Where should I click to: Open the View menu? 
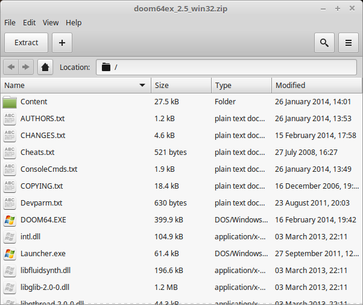tap(51, 23)
